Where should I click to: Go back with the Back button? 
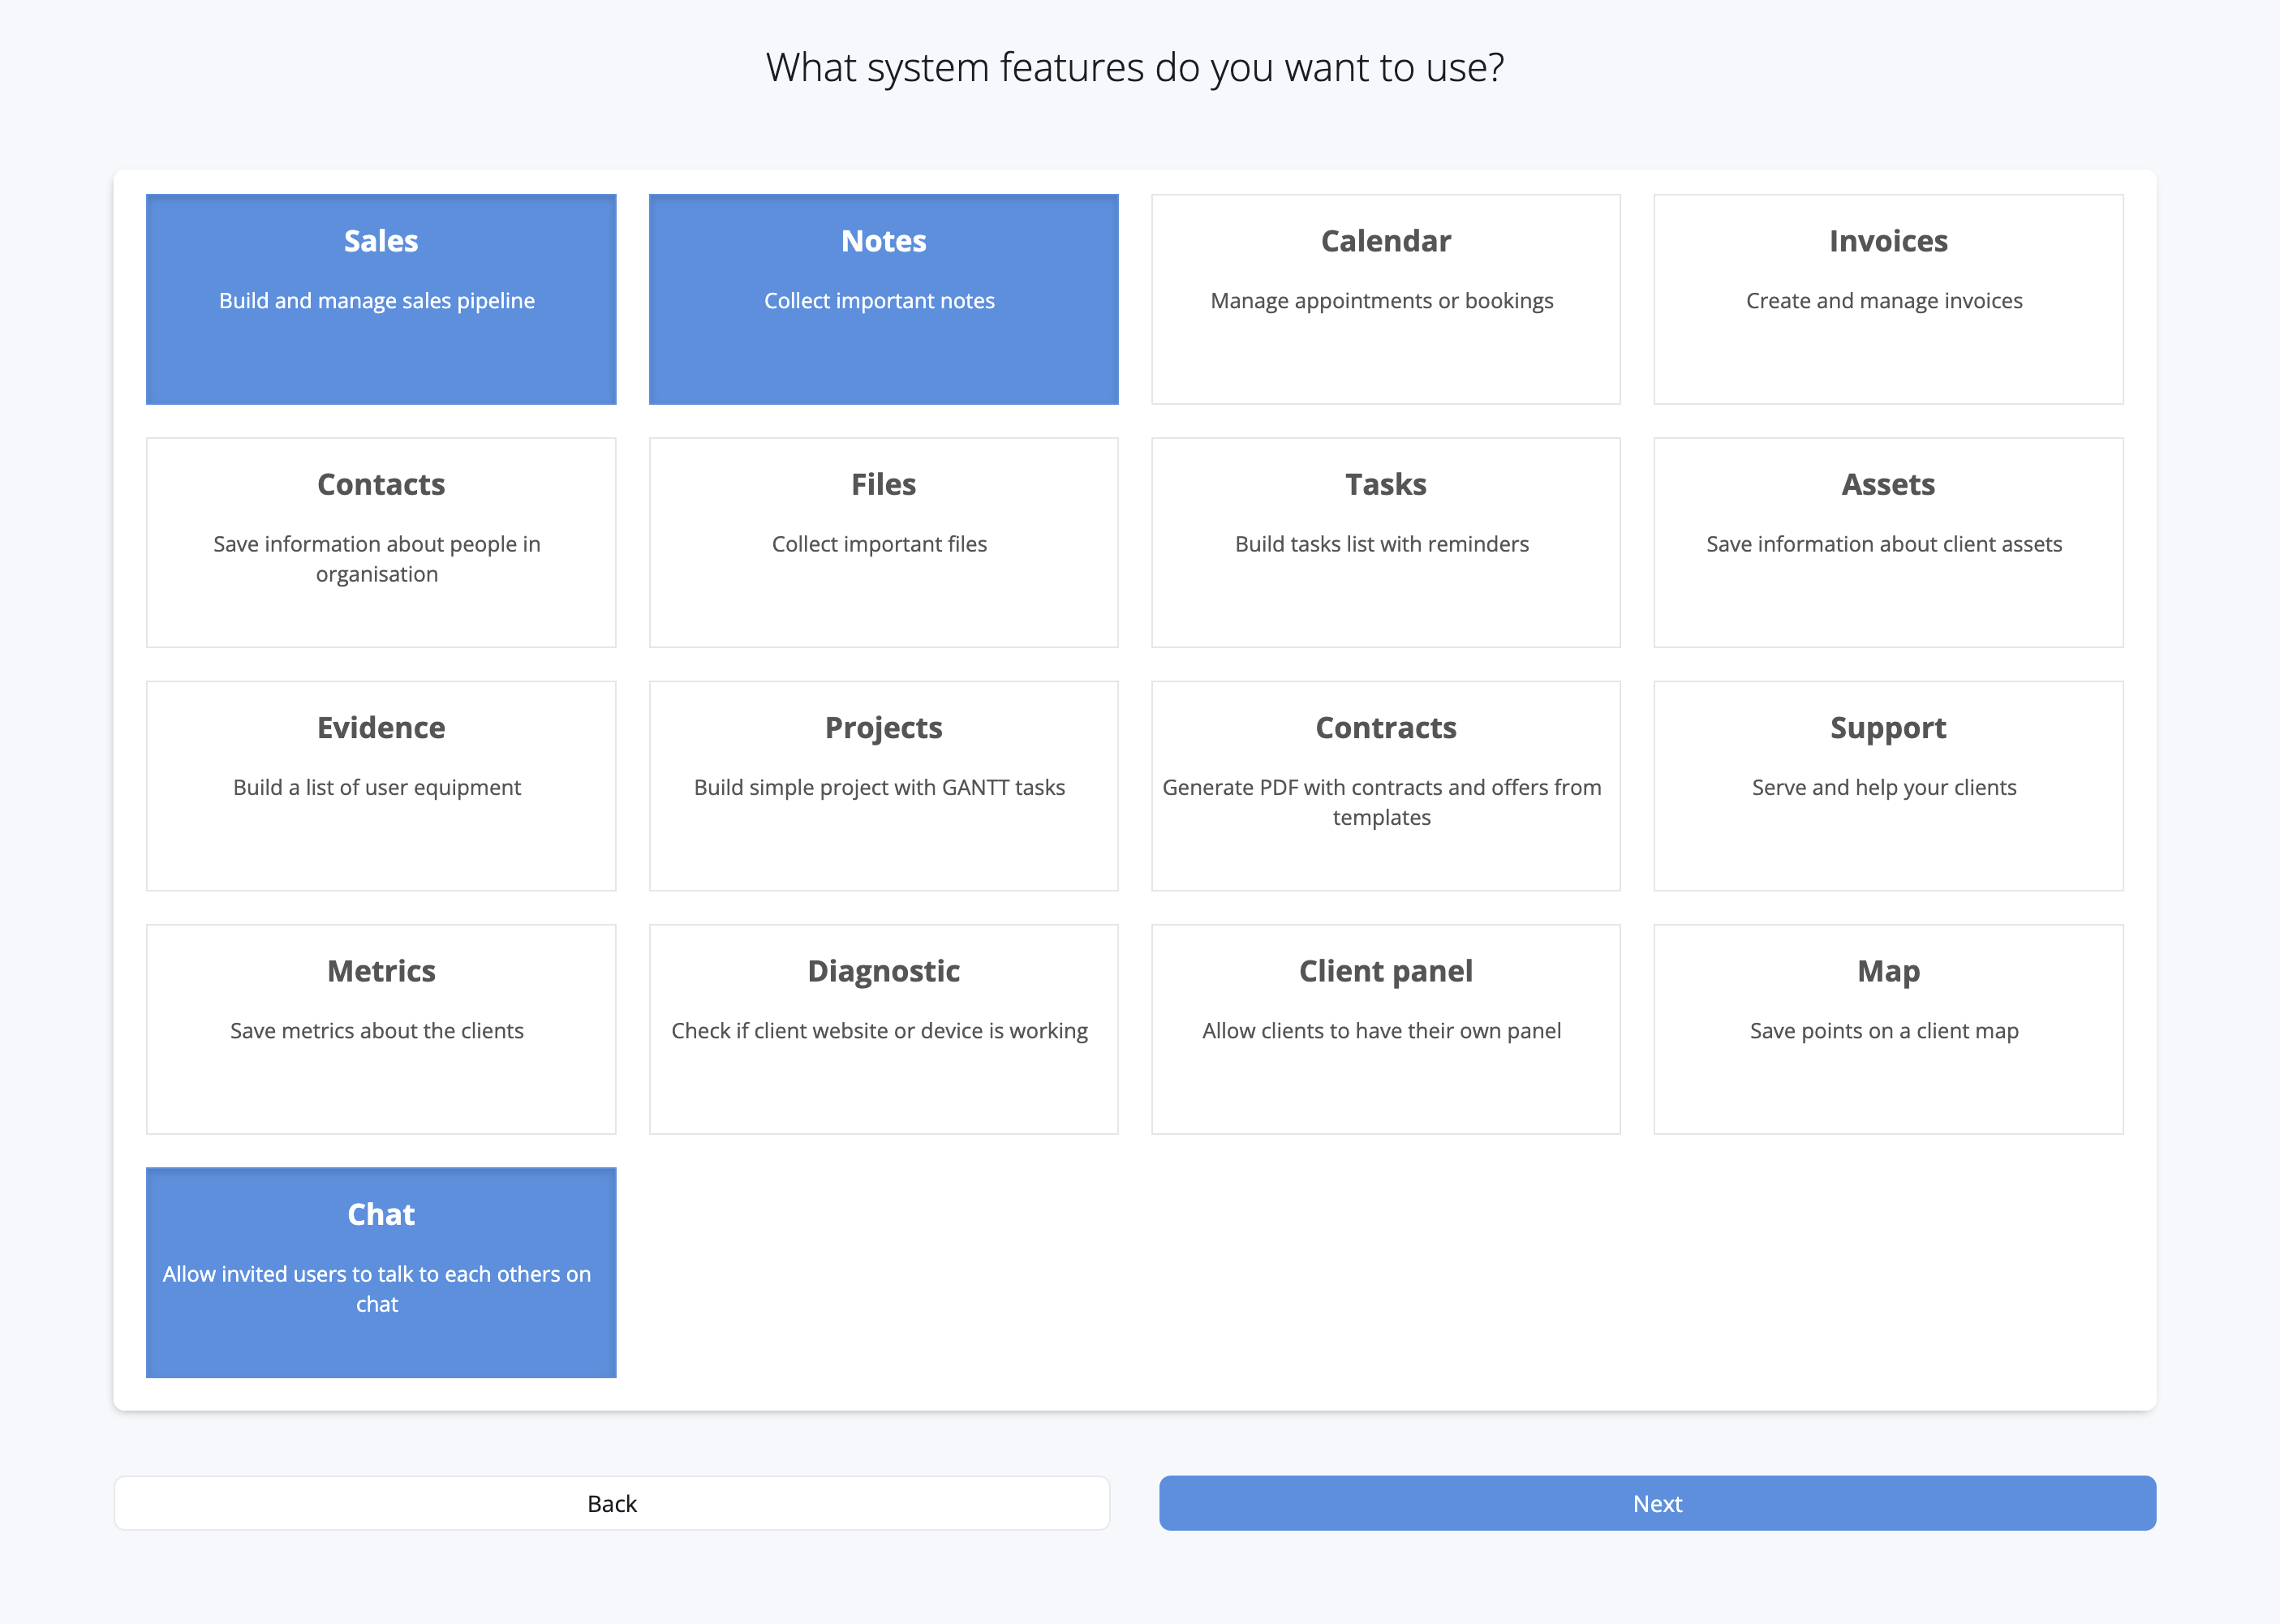pyautogui.click(x=611, y=1503)
